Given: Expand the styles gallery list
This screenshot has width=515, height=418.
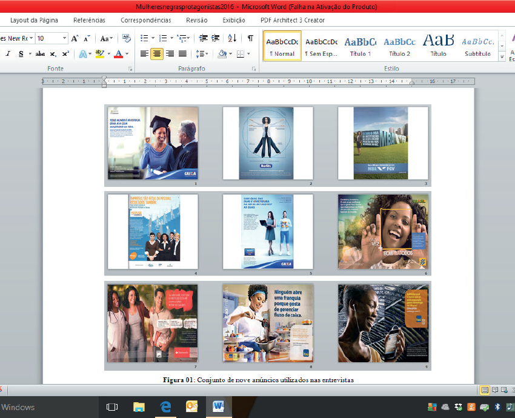Looking at the screenshot, I should coord(502,57).
